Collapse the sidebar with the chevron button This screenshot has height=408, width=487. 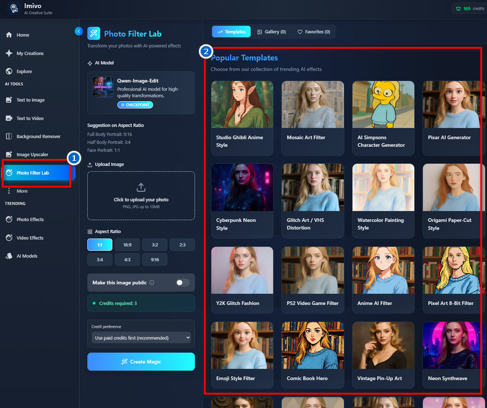[79, 31]
